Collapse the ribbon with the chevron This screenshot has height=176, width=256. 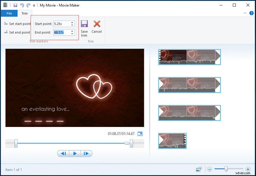245,13
